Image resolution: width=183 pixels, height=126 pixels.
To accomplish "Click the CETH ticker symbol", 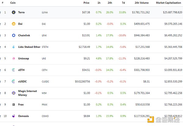I will coord(45,70).
